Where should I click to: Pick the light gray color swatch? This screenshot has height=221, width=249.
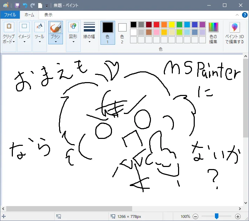pos(141,32)
